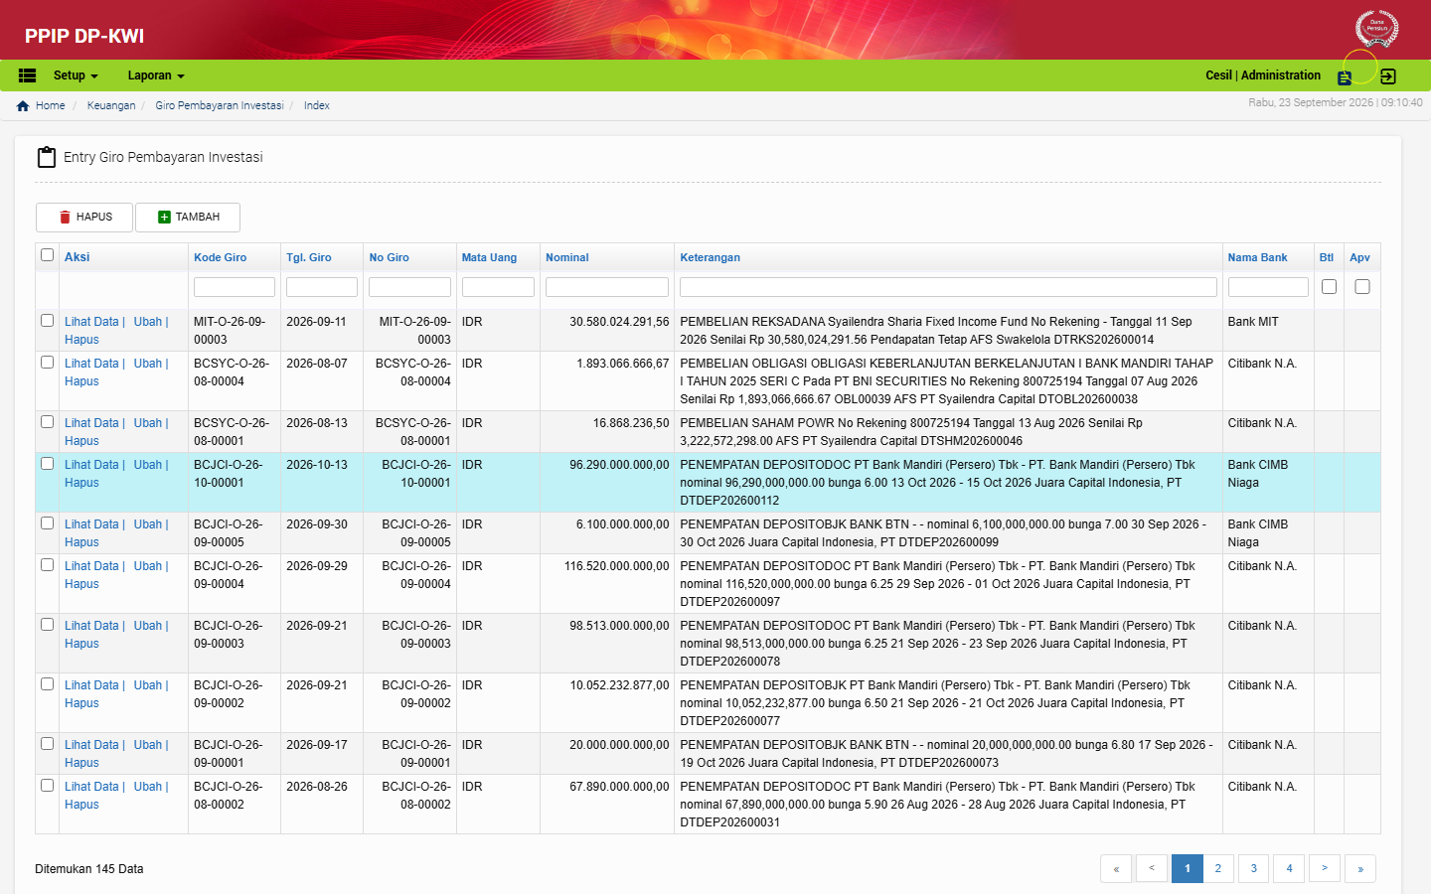Click the clipboard icon by Entry Giro title
This screenshot has height=894, width=1431.
(x=46, y=157)
